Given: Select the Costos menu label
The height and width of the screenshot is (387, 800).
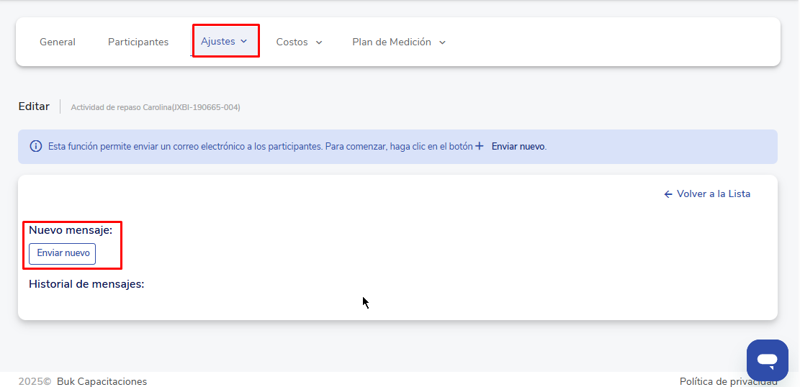Looking at the screenshot, I should tap(292, 42).
